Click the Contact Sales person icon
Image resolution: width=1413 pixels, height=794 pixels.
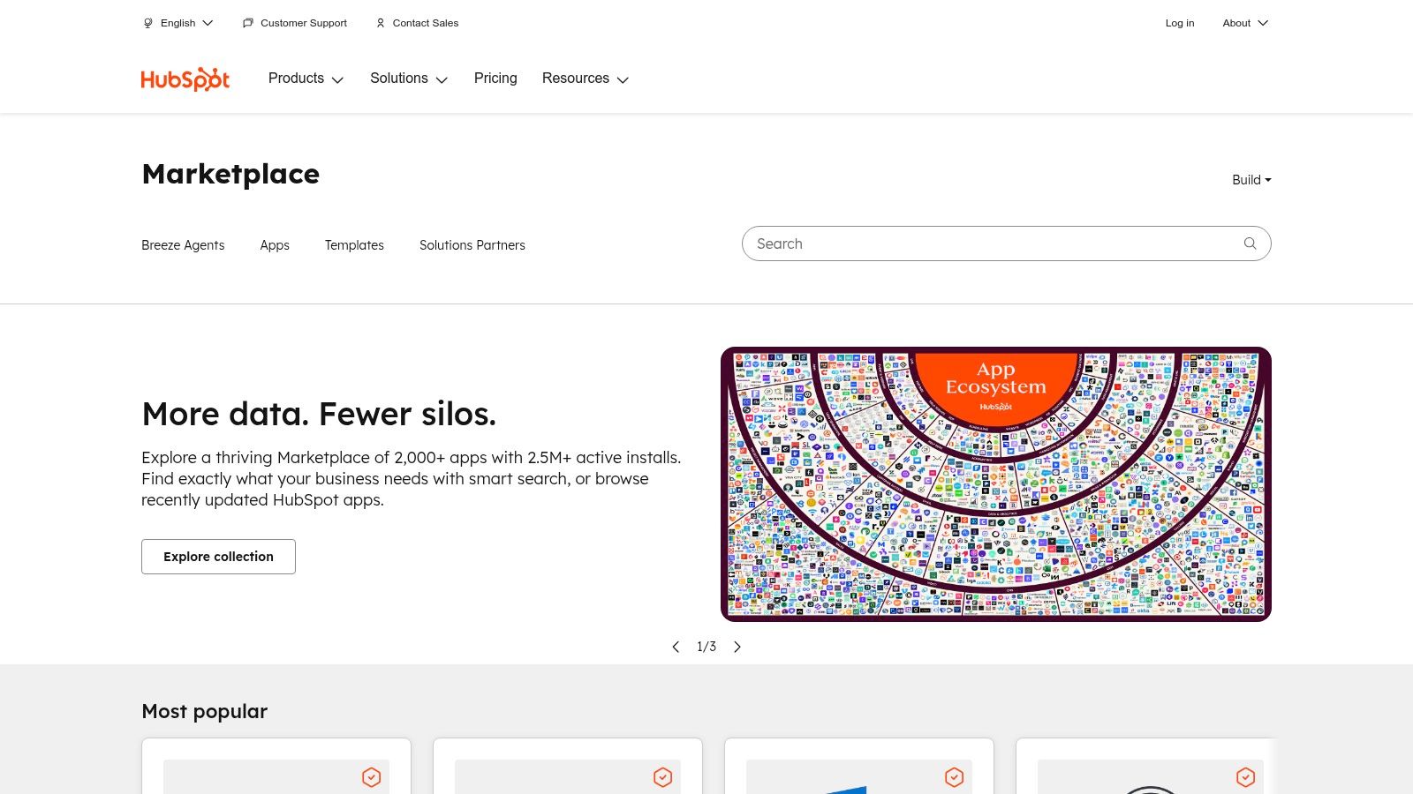click(x=381, y=23)
